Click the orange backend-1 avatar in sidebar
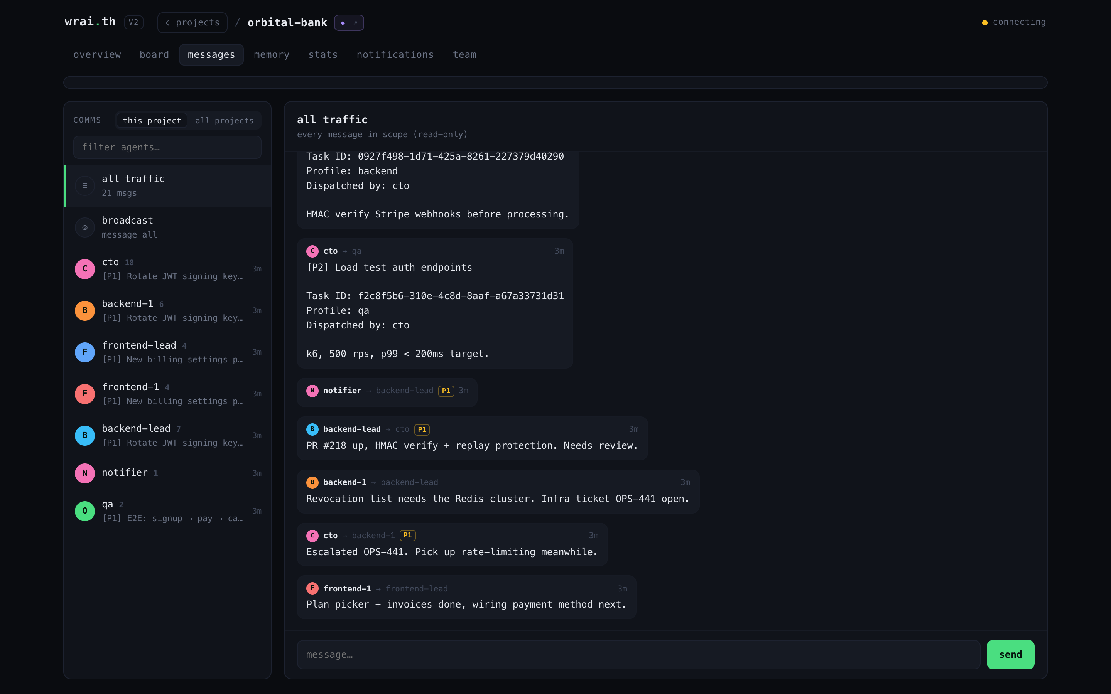This screenshot has width=1111, height=694. (84, 311)
